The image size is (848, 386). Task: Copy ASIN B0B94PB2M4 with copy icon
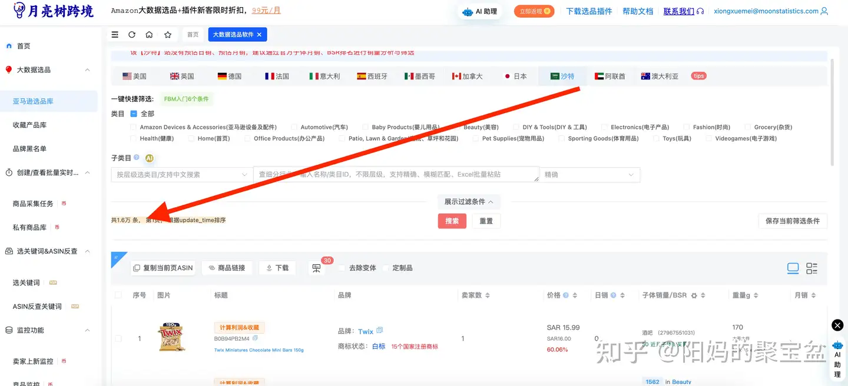(x=255, y=338)
